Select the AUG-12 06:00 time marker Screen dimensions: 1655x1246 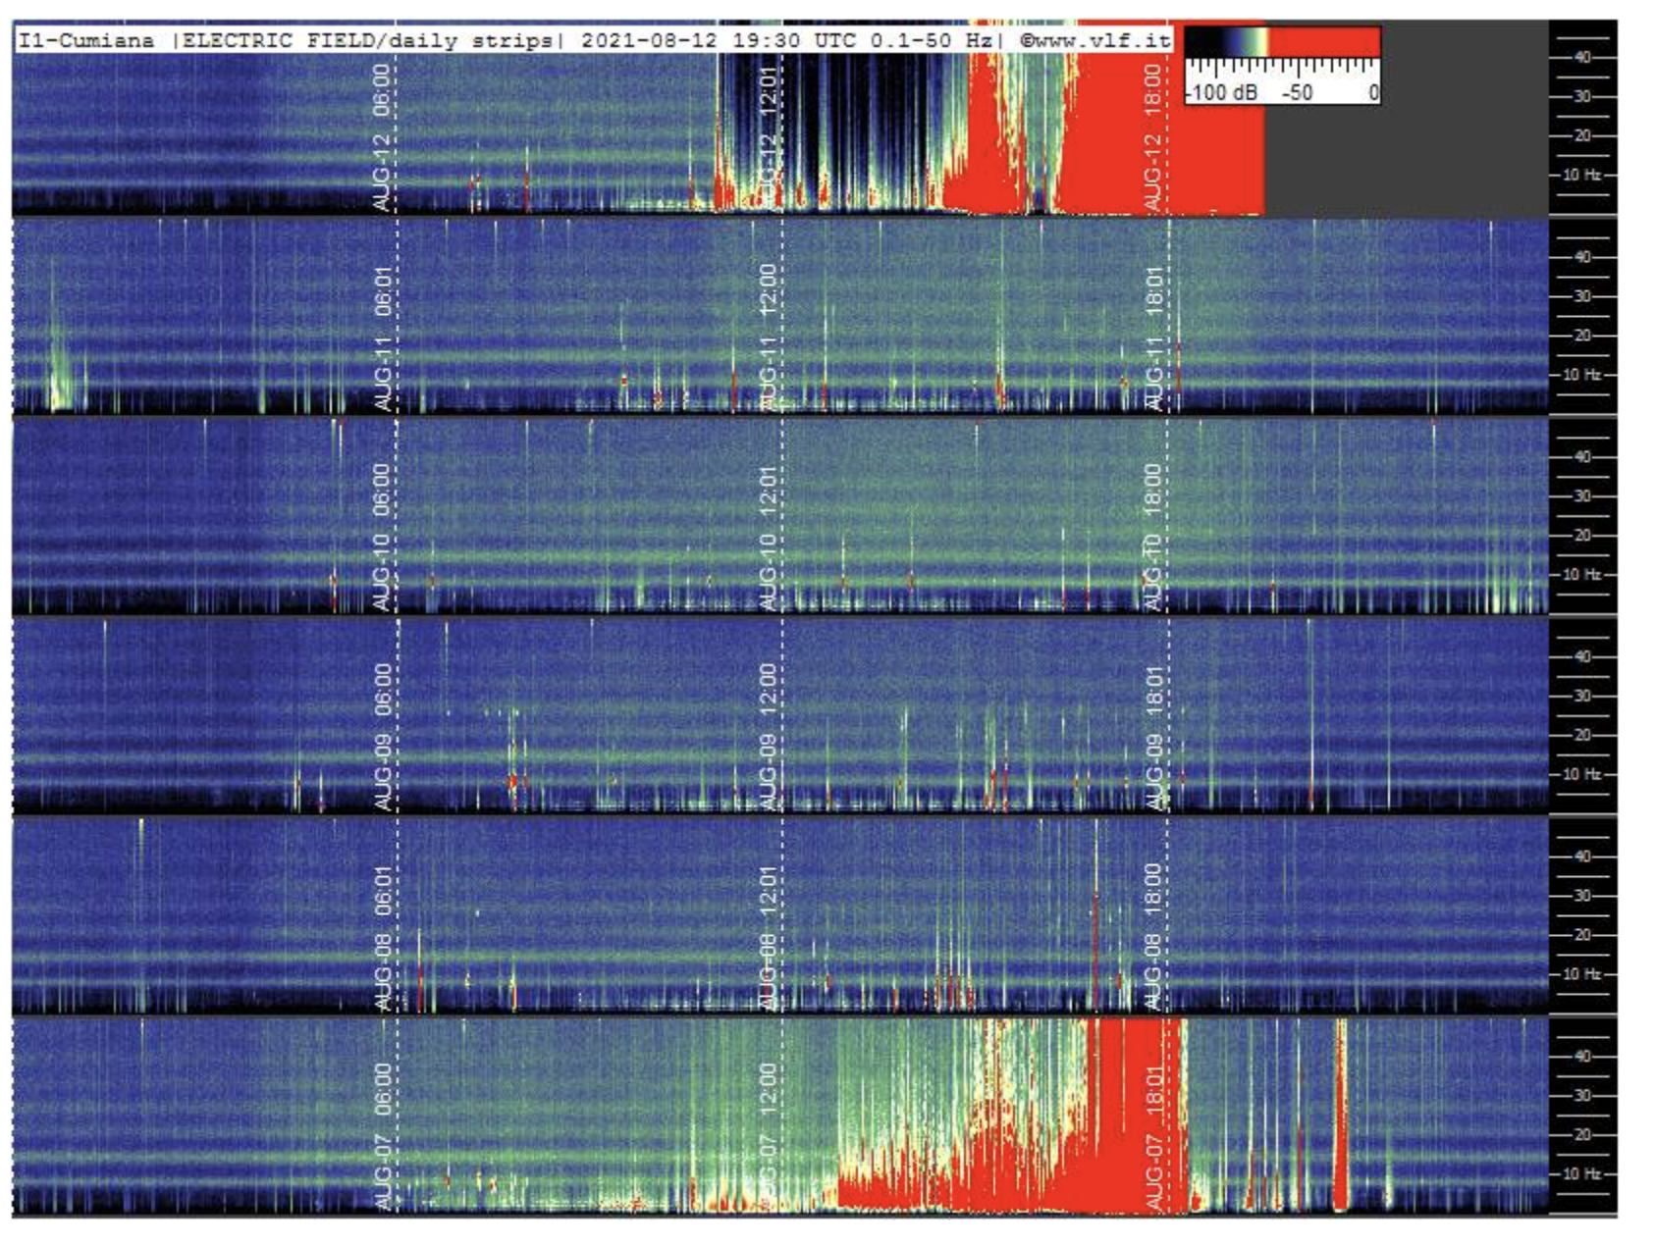tap(382, 137)
